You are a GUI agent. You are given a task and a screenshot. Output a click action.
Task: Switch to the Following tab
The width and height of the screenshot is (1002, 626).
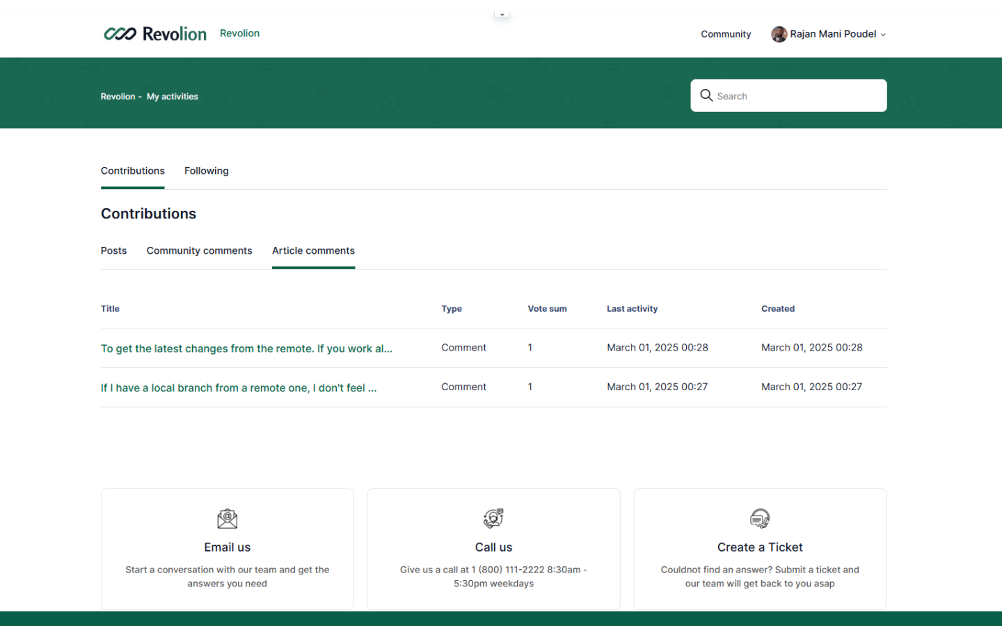click(206, 171)
